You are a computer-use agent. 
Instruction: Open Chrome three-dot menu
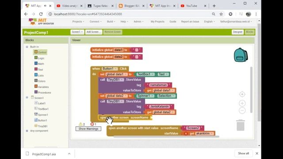(256, 14)
